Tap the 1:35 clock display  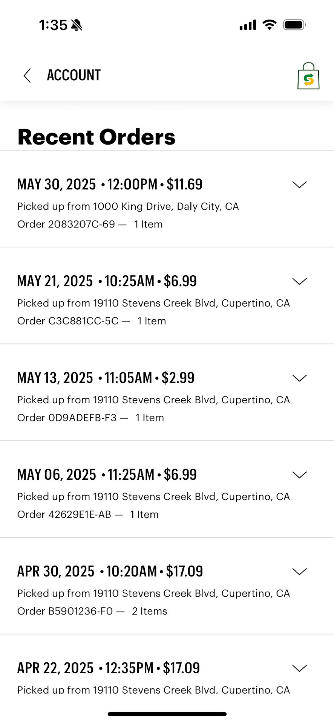point(53,25)
